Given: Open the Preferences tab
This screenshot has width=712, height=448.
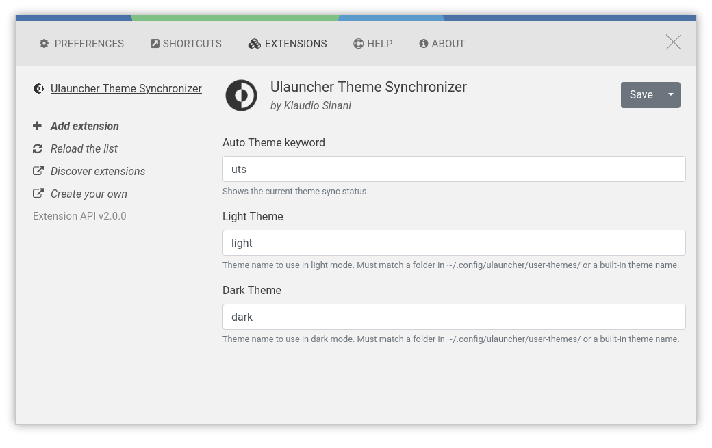Looking at the screenshot, I should pyautogui.click(x=81, y=44).
